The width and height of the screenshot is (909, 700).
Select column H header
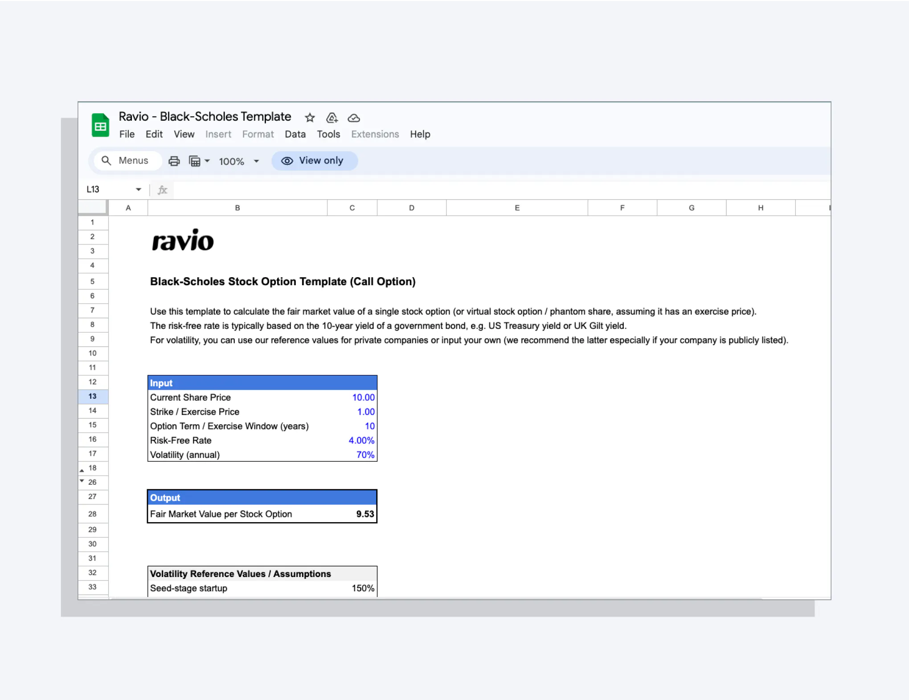click(x=761, y=208)
